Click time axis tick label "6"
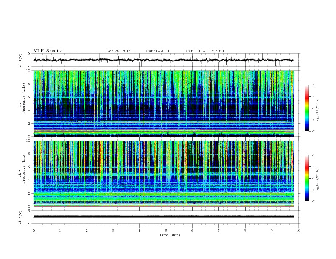This screenshot has width=336, height=259. (x=192, y=231)
